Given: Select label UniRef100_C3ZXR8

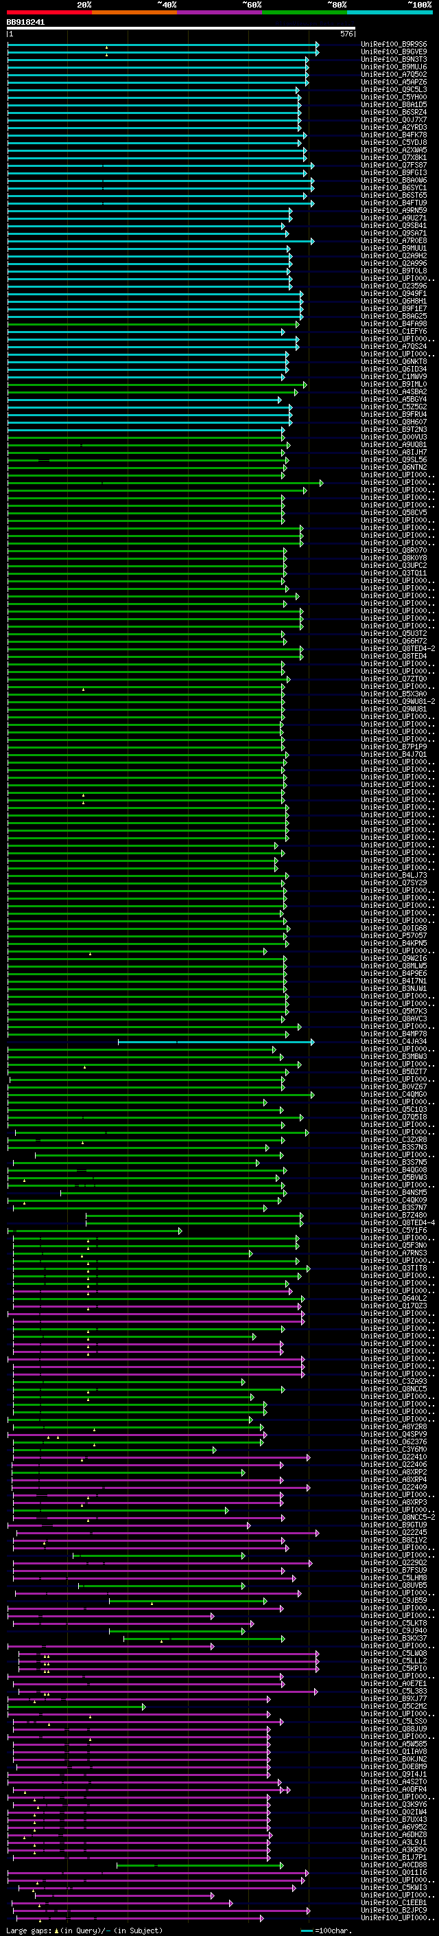Looking at the screenshot, I should point(394,1140).
